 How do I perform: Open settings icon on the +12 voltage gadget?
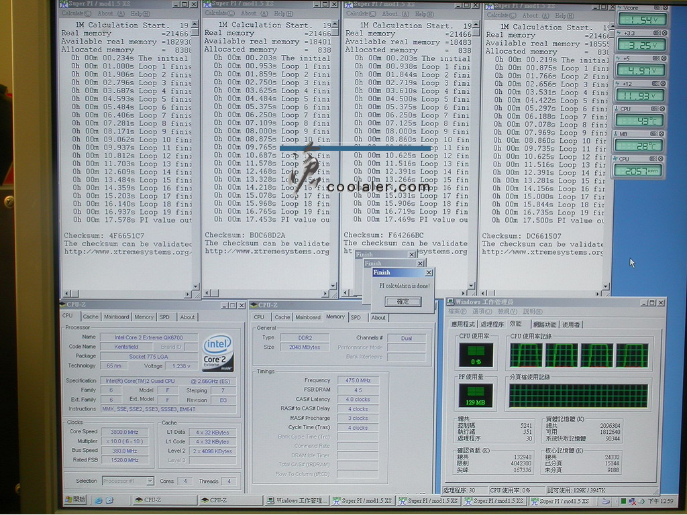click(655, 83)
